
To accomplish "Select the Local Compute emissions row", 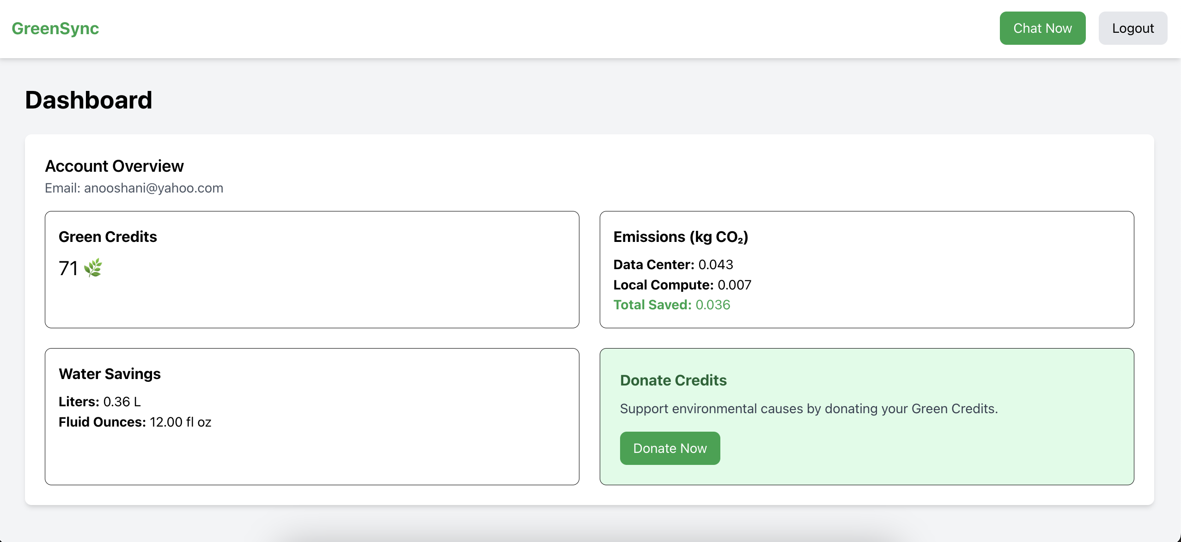I will pyautogui.click(x=682, y=285).
